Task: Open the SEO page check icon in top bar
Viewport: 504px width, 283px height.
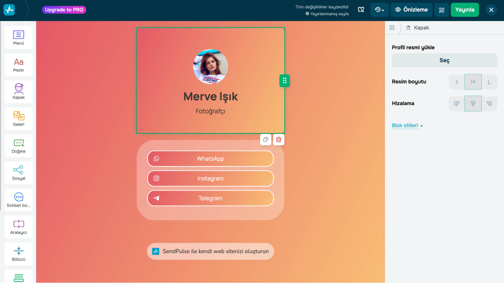Action: click(x=361, y=10)
